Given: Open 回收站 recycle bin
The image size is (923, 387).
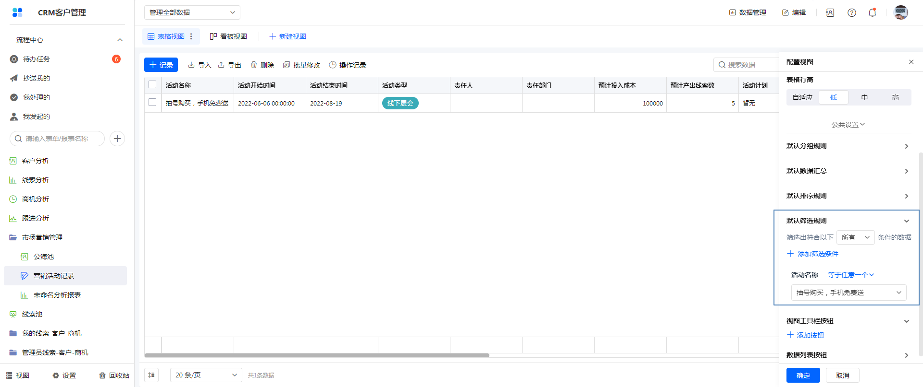Looking at the screenshot, I should pyautogui.click(x=114, y=375).
